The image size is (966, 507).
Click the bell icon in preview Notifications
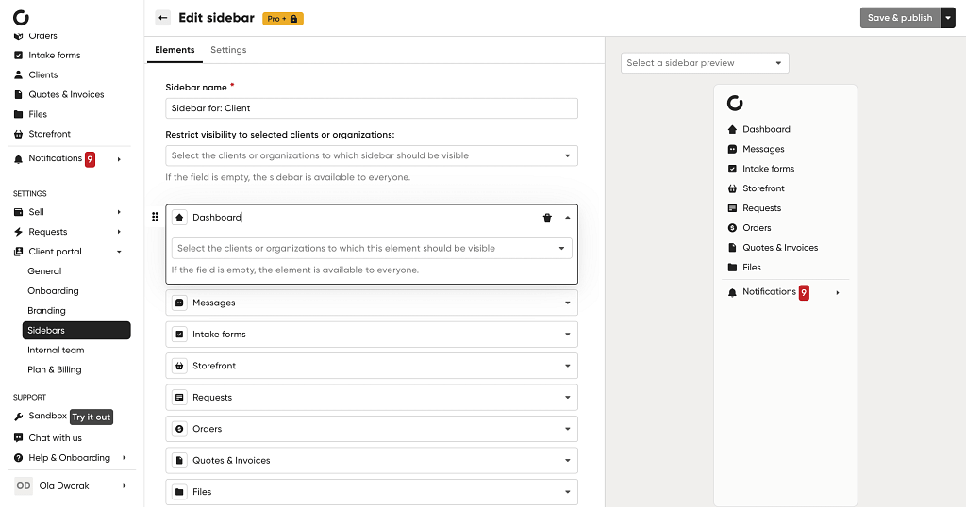[x=732, y=293]
